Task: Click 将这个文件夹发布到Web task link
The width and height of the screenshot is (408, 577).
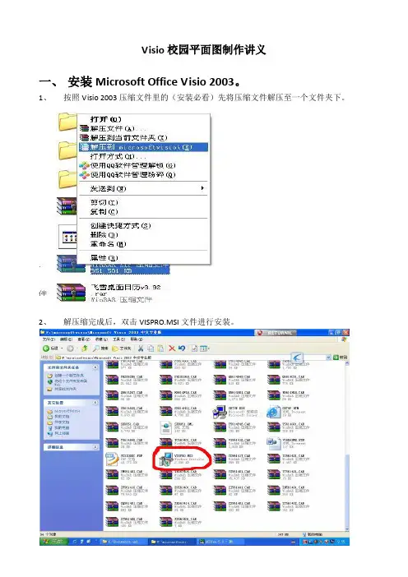Action: click(x=67, y=382)
